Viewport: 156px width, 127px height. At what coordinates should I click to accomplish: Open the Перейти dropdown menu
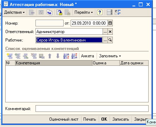[84, 12]
